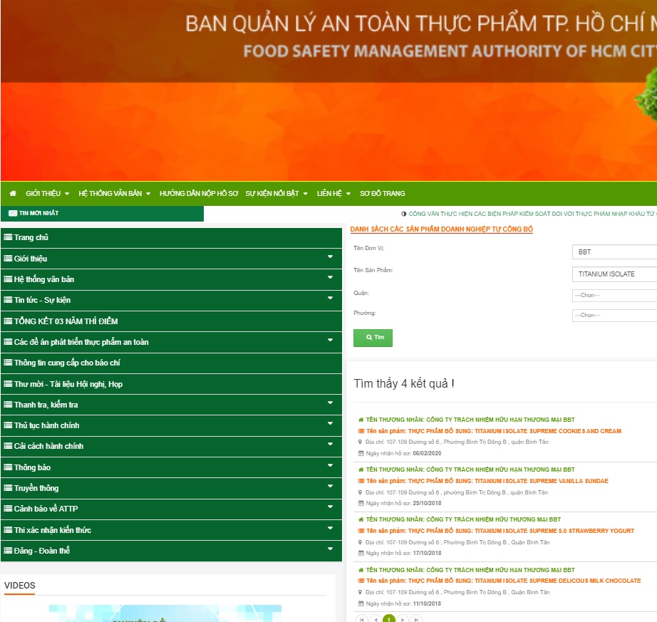657x622 pixels.
Task: Expand the Tin tức - Sự kiện arrow
Action: [x=330, y=299]
